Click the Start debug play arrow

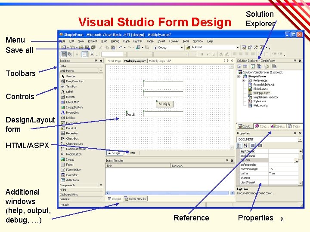point(155,48)
